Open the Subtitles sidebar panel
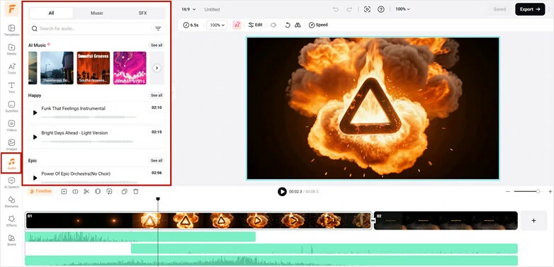554x267 pixels. 11,107
